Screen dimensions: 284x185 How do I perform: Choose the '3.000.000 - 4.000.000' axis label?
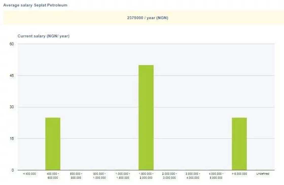(193, 176)
